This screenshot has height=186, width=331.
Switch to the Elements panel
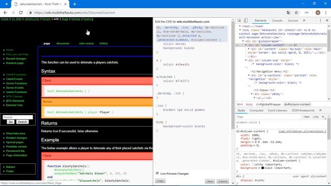click(x=260, y=21)
